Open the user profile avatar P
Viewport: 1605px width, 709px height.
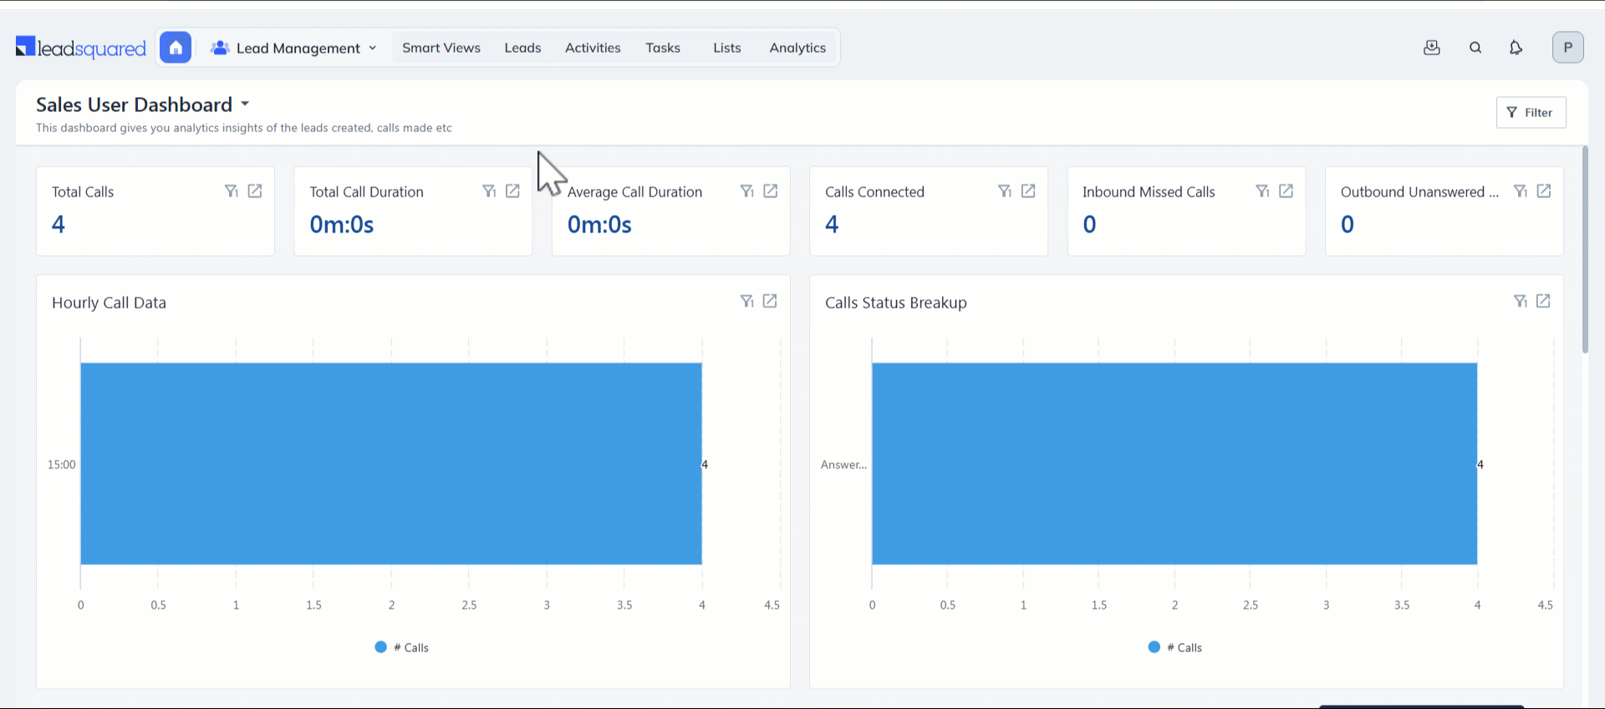(1568, 48)
